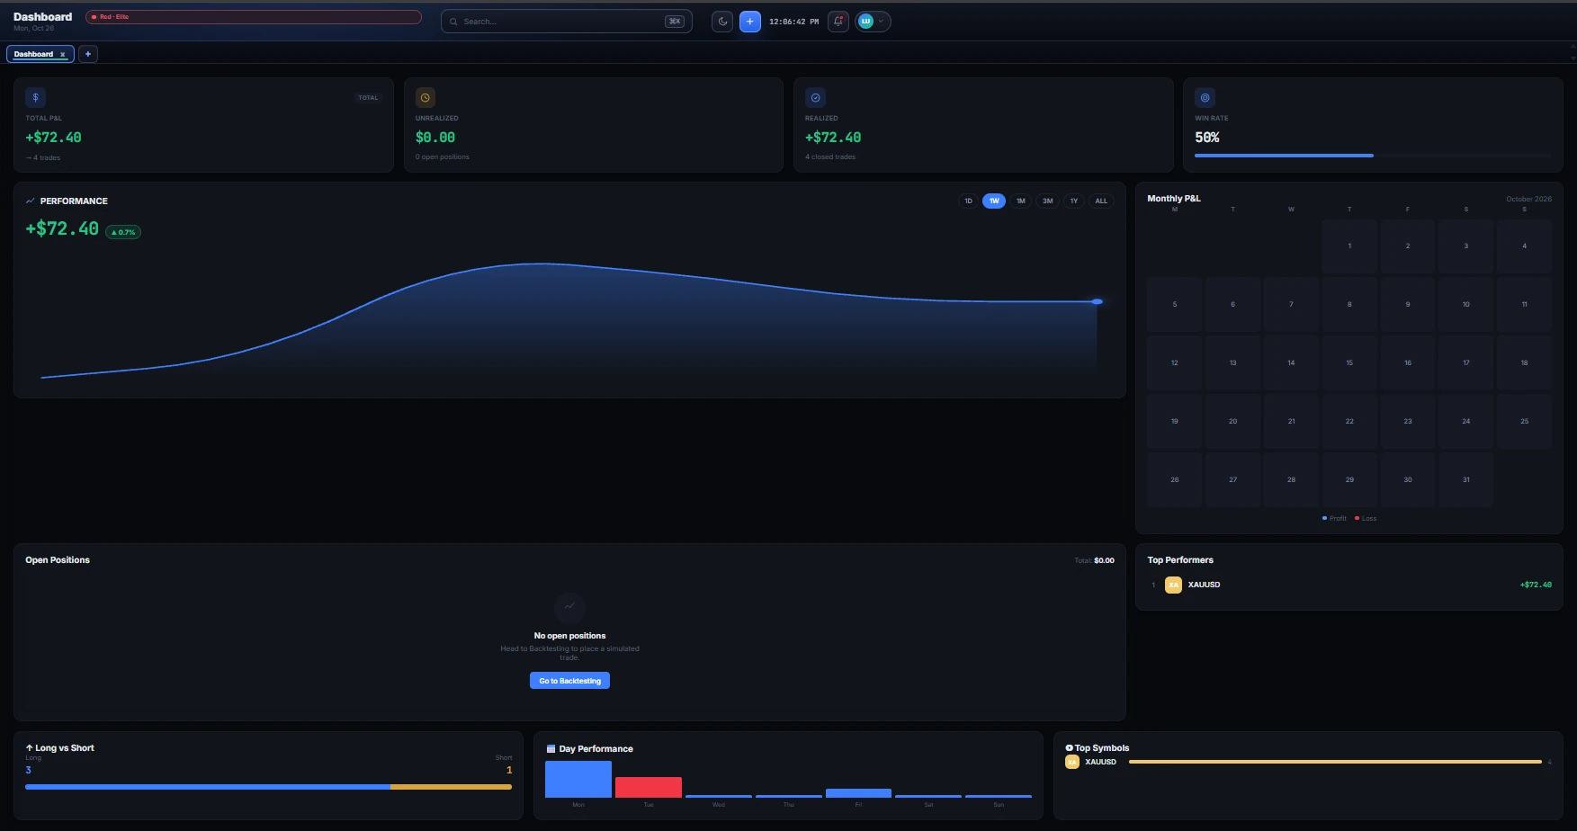The width and height of the screenshot is (1577, 831).
Task: Open XAUUSD in Top Performers
Action: coord(1349,585)
